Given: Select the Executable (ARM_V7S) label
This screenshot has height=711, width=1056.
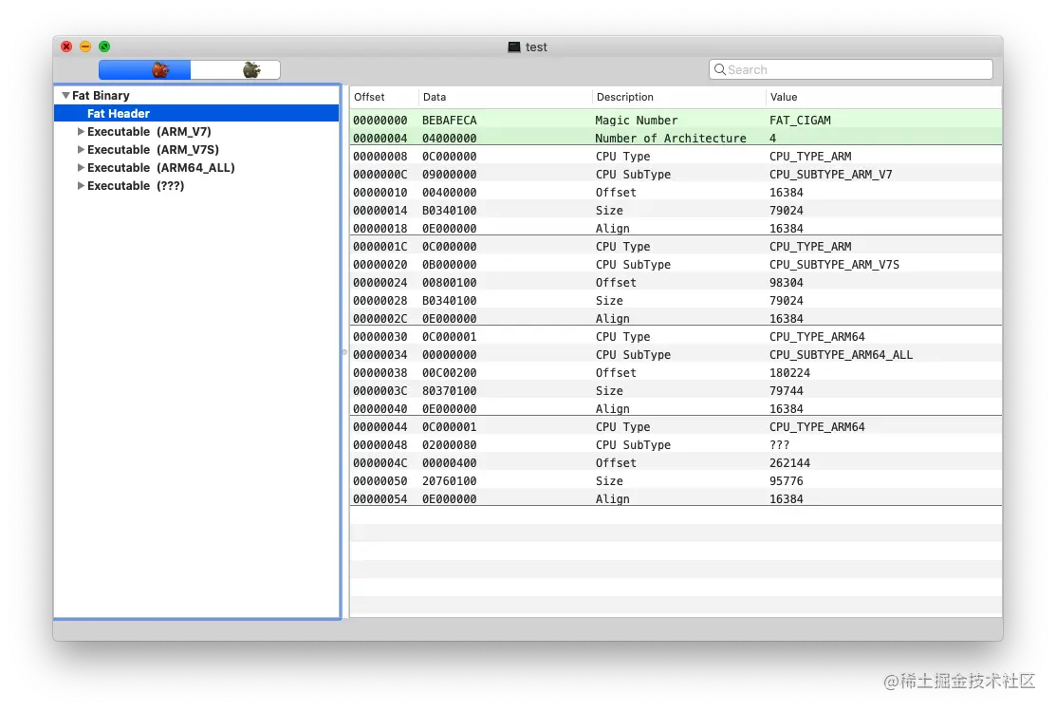Looking at the screenshot, I should 153,150.
